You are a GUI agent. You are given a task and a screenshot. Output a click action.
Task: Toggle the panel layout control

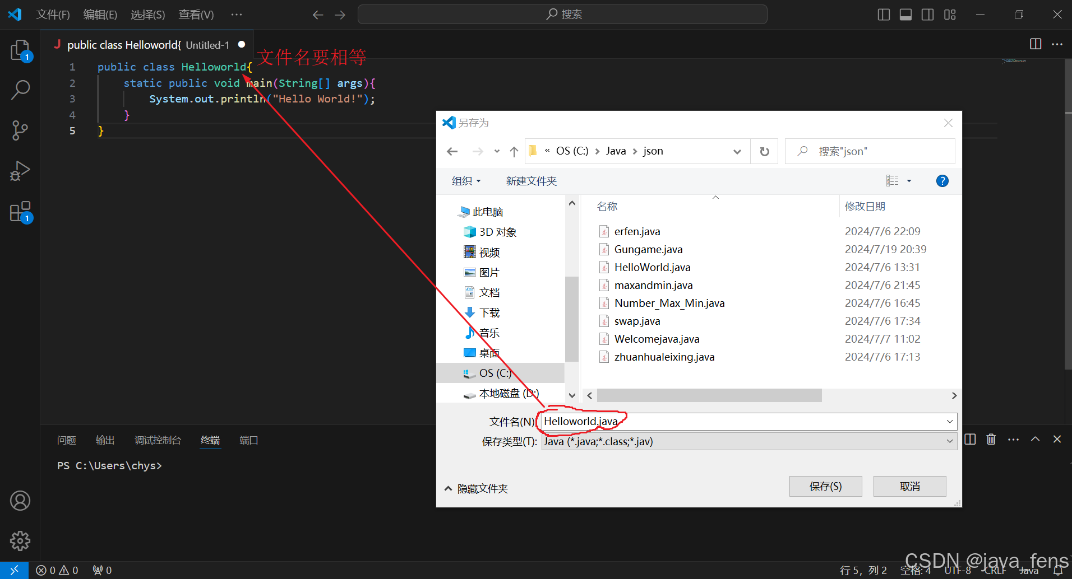pos(905,14)
